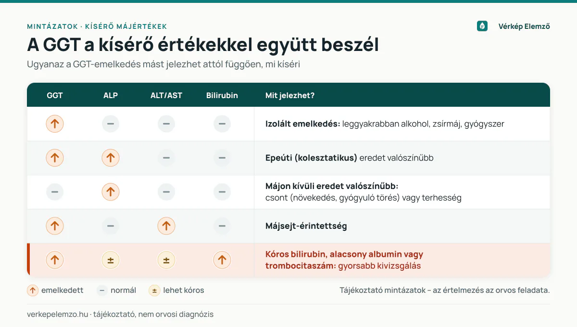
Task: Click the legend's lehet kóros plus-minus icon
Action: [154, 290]
